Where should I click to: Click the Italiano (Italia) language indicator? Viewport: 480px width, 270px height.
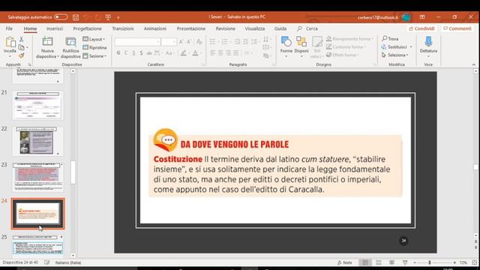pyautogui.click(x=68, y=262)
